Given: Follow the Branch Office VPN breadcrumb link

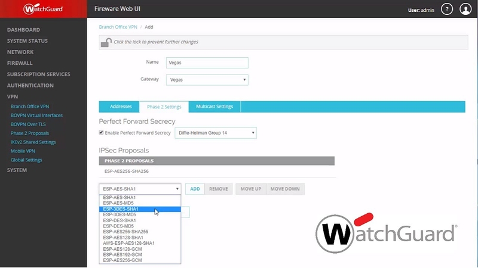Looking at the screenshot, I should pos(118,27).
